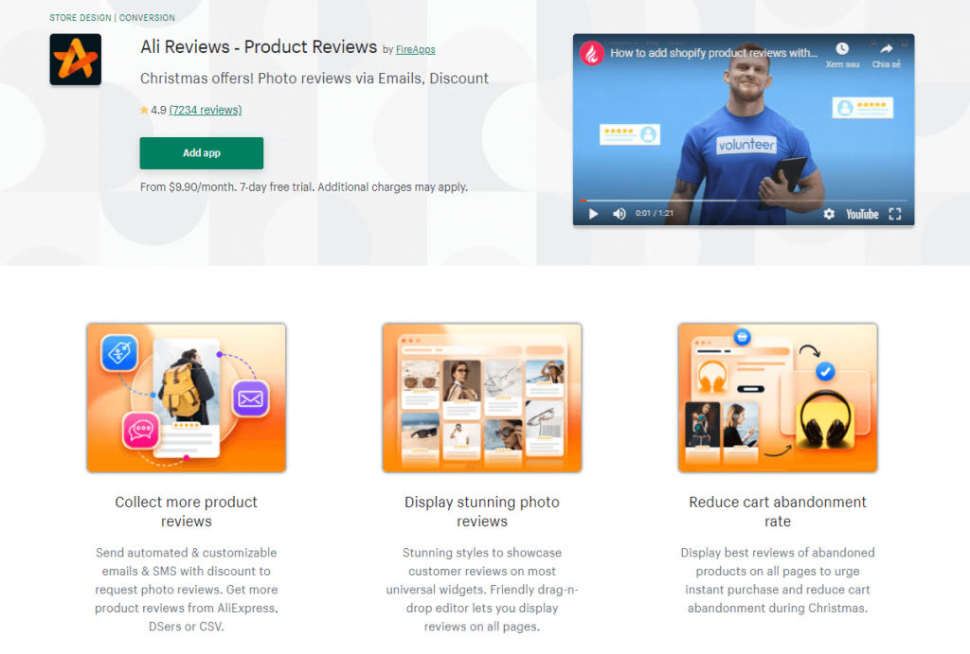Click the Send automated & customizable paragraph
Screen dimensions: 970x654
pyautogui.click(x=187, y=589)
